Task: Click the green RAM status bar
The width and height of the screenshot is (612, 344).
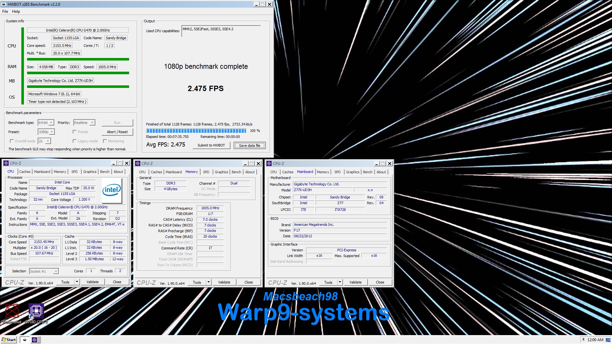Action: 78,73
